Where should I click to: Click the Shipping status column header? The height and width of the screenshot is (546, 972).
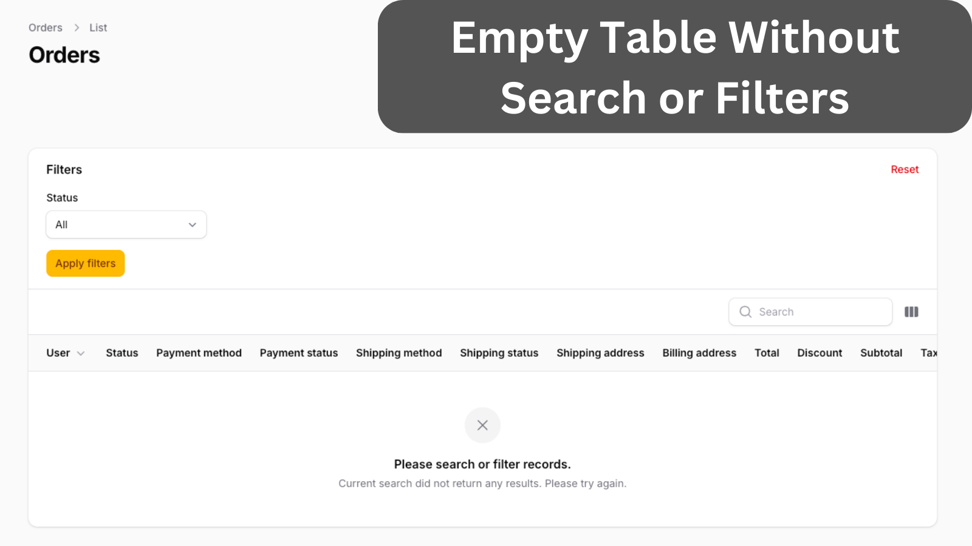pos(499,353)
